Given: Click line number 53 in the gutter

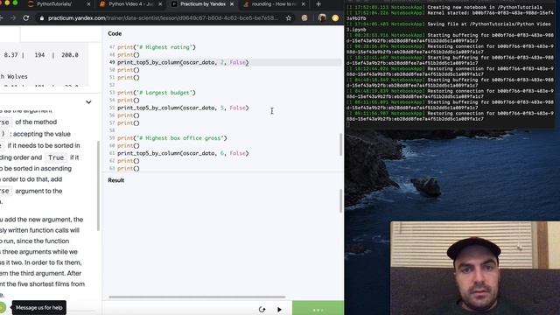Looking at the screenshot, I should coord(112,93).
